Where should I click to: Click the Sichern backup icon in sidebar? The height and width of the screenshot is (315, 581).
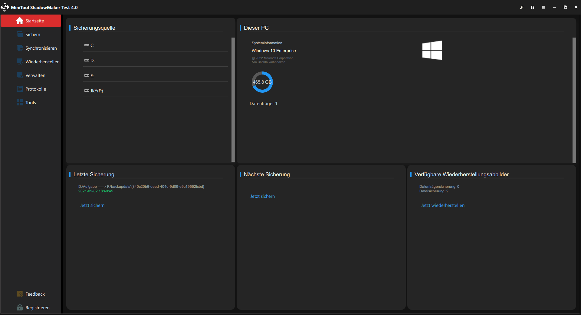tap(20, 35)
